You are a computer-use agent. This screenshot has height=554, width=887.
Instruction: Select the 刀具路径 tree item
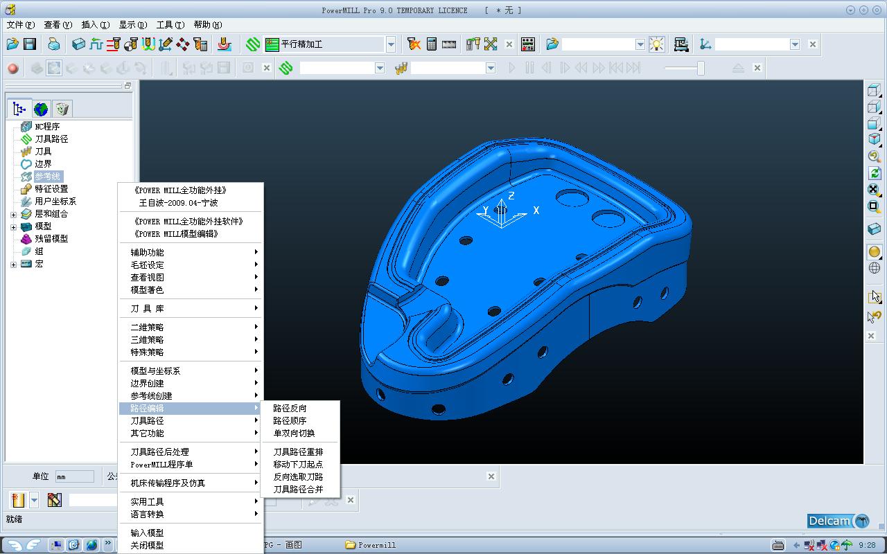tap(51, 139)
